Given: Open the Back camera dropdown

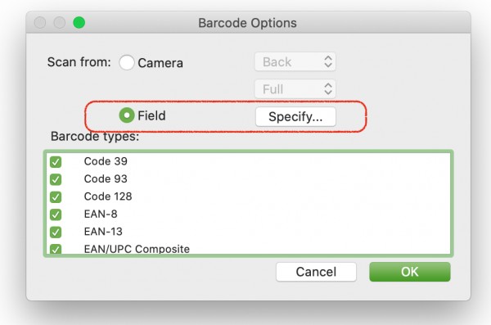Looking at the screenshot, I should [x=295, y=61].
